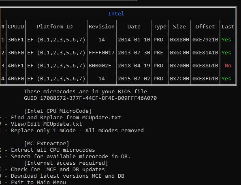The height and width of the screenshot is (185, 241).
Task: Choose View/Edit MCUpdate.txt menu entry
Action: pos(41,124)
